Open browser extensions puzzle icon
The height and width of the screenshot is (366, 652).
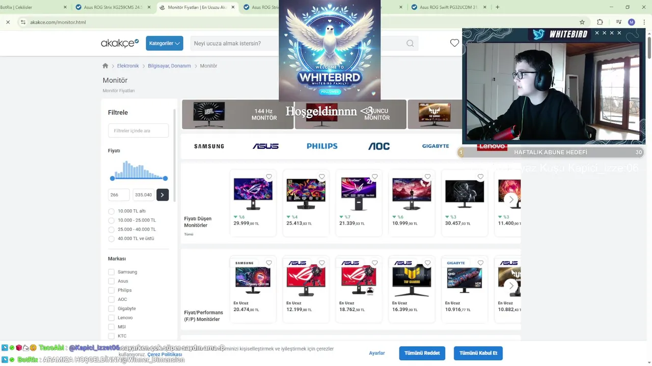coord(600,22)
